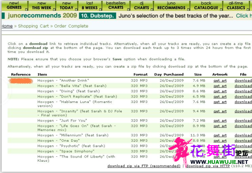The image size is (252, 173).
Task: Download the Just For You track
Action: (x=243, y=120)
